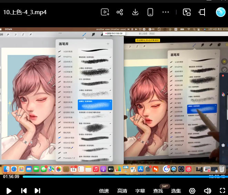The image size is (228, 195).
Task: Choose the 均匀 (肌理笔刷) brush
Action: (x=95, y=83)
